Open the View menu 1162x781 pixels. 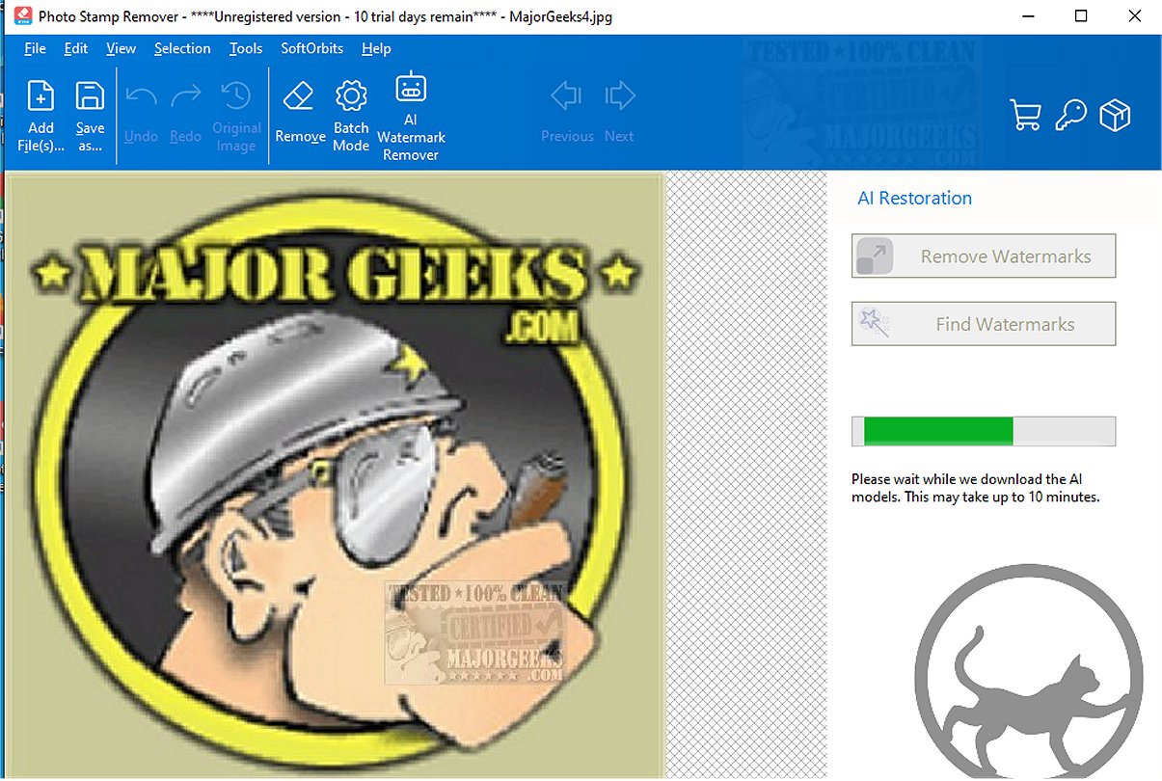pyautogui.click(x=122, y=48)
